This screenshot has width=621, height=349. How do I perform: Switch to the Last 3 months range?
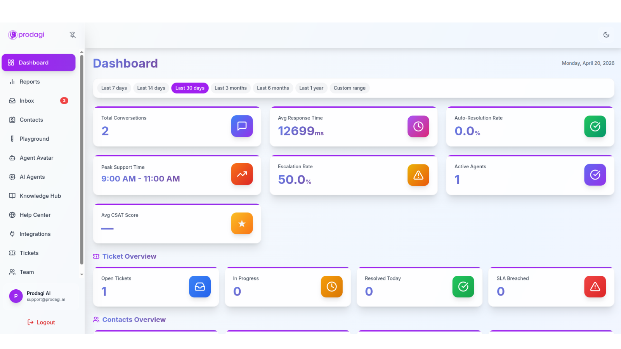231,88
